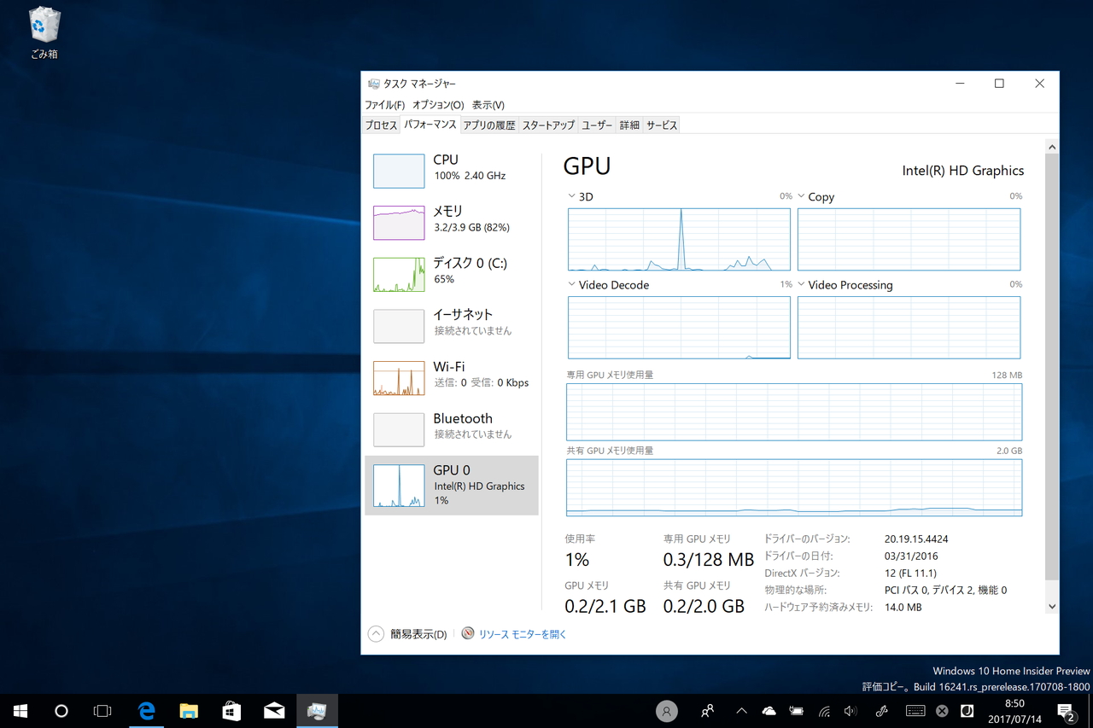Screen dimensions: 1093x728
Task: Click the taskbar clock showing 8:50
Action: tap(1014, 711)
